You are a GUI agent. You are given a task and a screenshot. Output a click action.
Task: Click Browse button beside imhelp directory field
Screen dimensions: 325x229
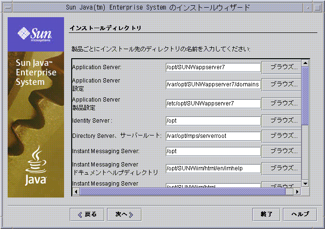[x=281, y=168]
